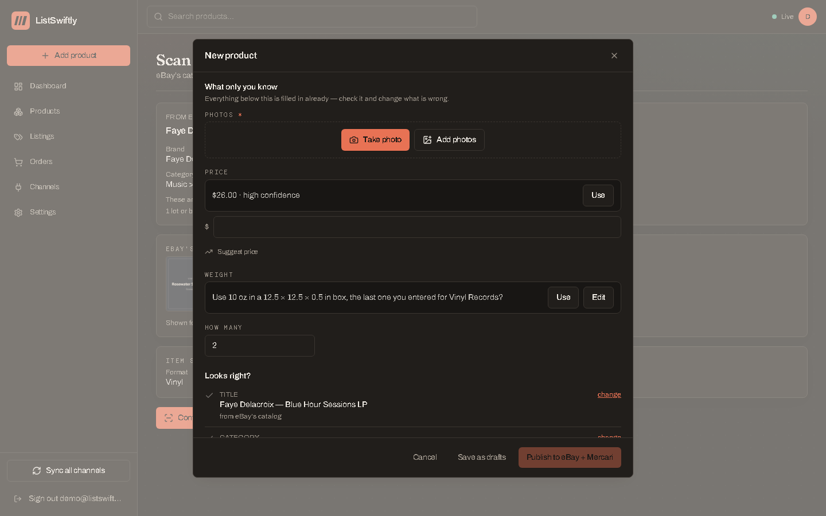Click the search magnifier icon
826x516 pixels.
point(158,17)
